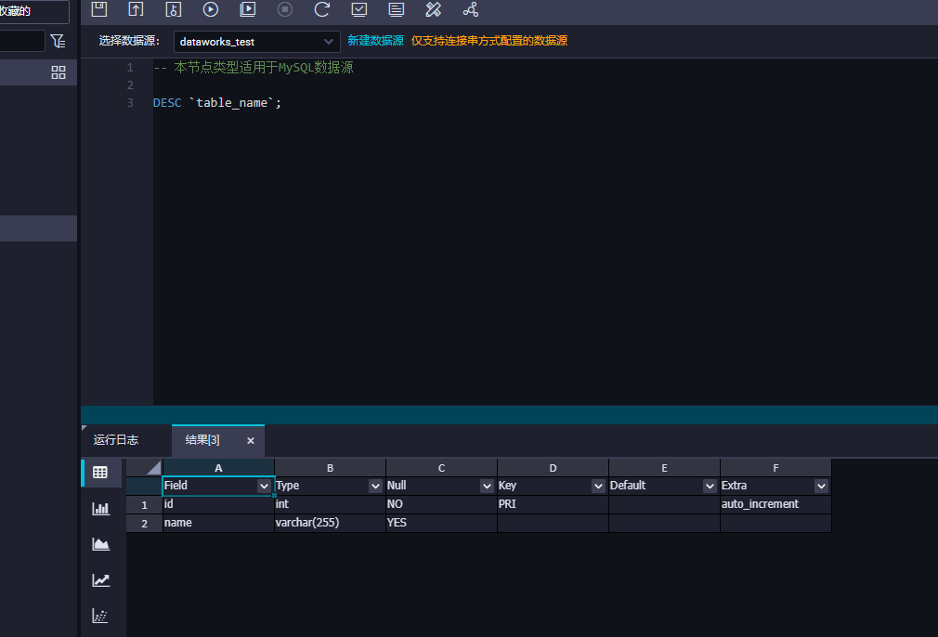Viewport: 938px width, 637px height.
Task: Close the 结果[3] tab
Action: pyautogui.click(x=251, y=441)
